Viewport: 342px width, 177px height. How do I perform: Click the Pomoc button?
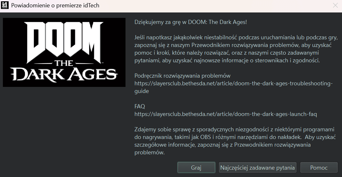319,168
